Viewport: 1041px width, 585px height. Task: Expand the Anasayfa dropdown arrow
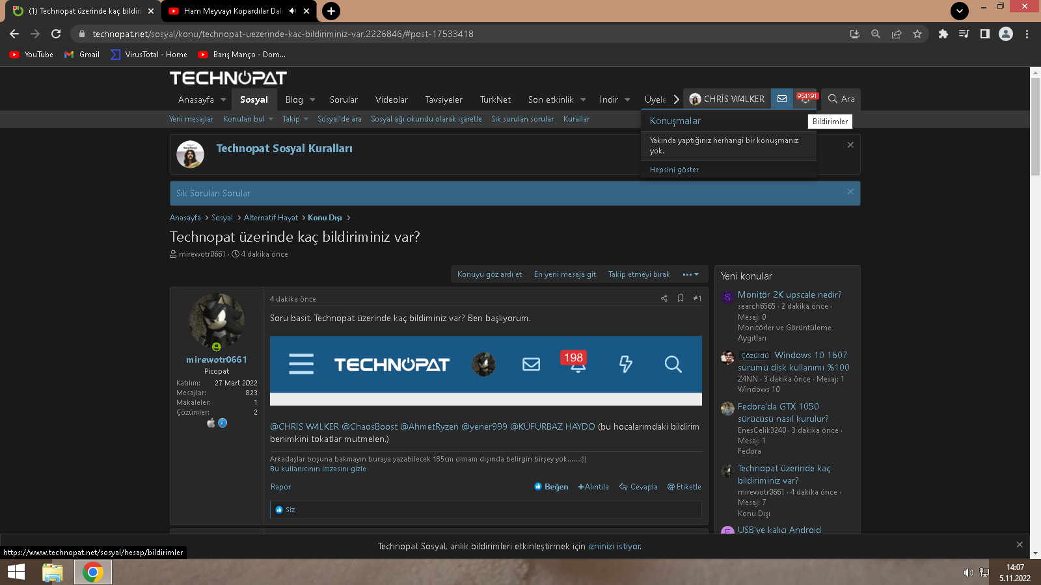(223, 99)
